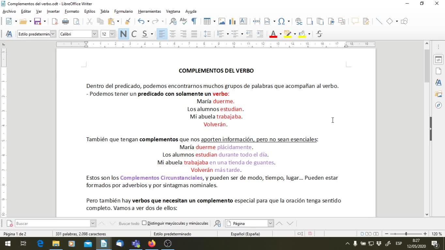The width and height of the screenshot is (445, 250).
Task: Toggle Underline (S) formatting
Action: click(x=145, y=34)
